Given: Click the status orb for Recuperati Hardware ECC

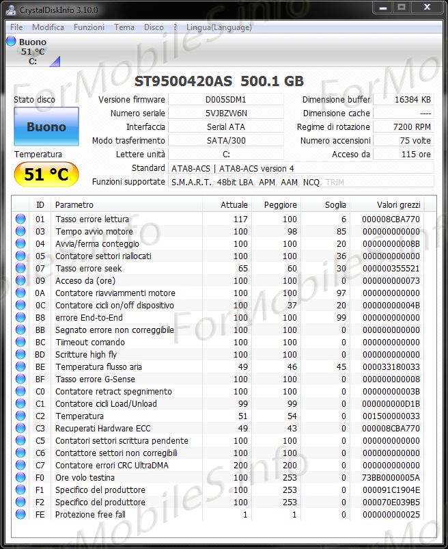Looking at the screenshot, I should click(20, 429).
